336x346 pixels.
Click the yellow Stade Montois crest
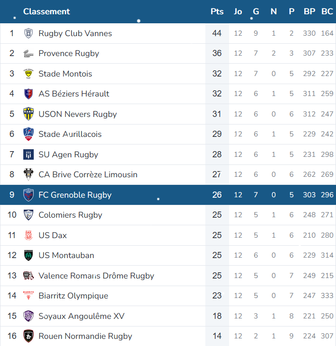click(28, 74)
